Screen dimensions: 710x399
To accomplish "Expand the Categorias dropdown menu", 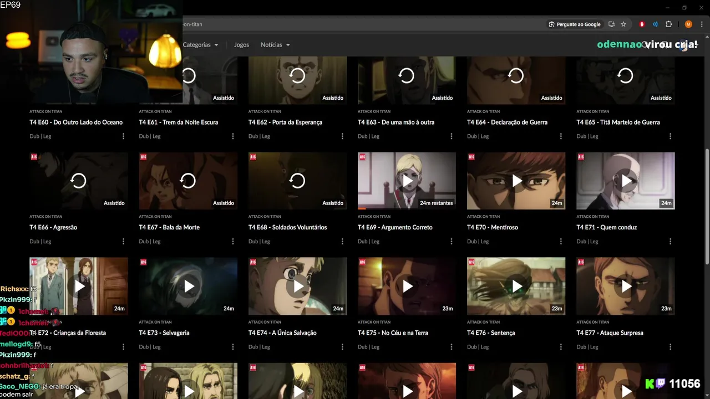I will coord(200,45).
